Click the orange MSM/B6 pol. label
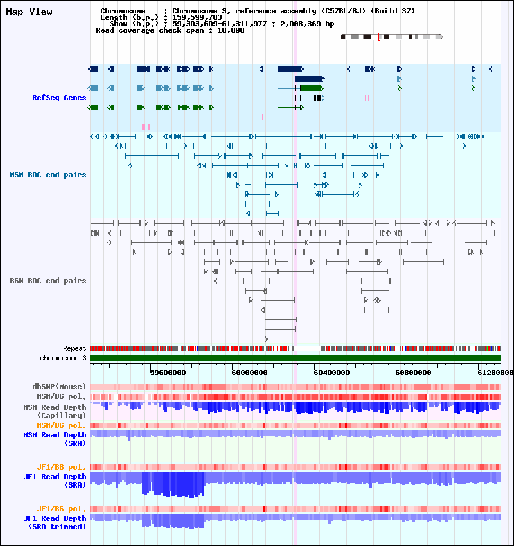The image size is (514, 546). [61, 425]
